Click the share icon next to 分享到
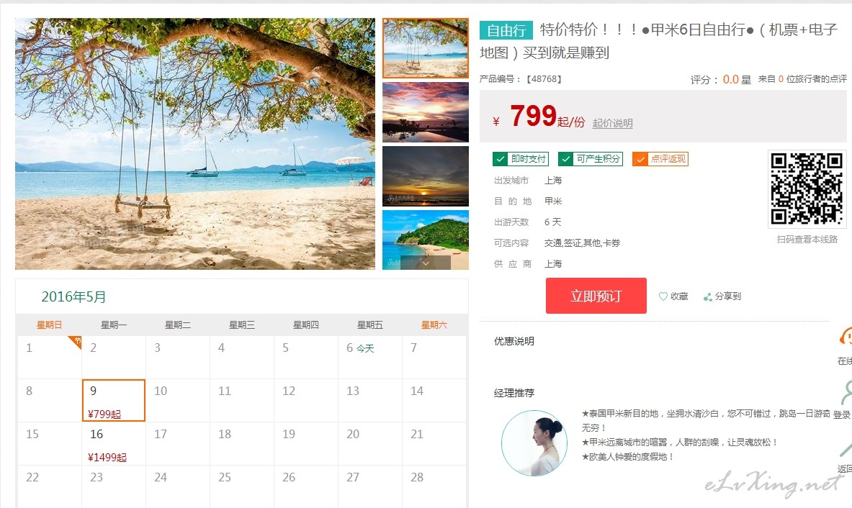852x508 pixels. coord(707,297)
